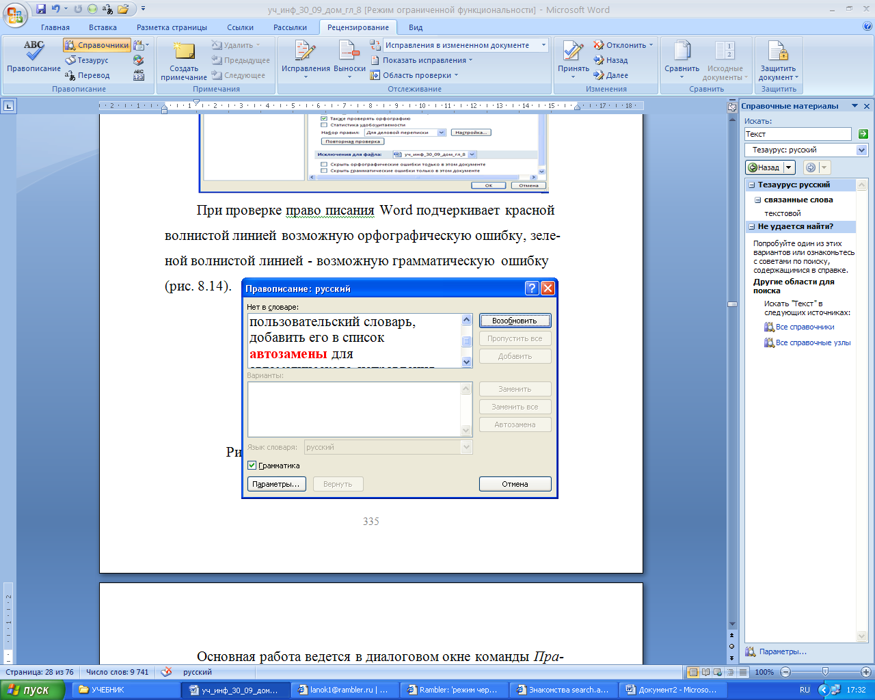This screenshot has height=700, width=875.
Task: Click the dialog help question mark icon
Action: coord(532,288)
